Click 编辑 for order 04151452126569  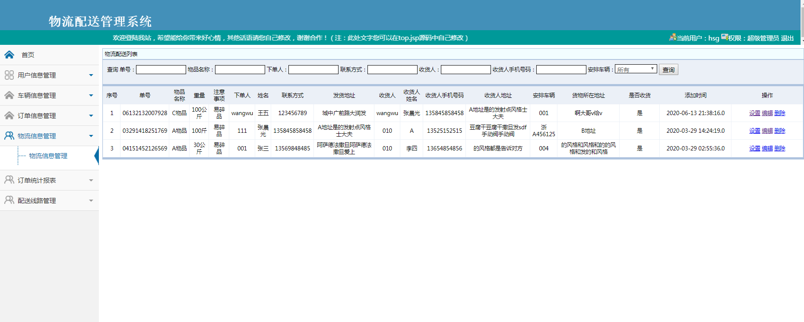(767, 148)
